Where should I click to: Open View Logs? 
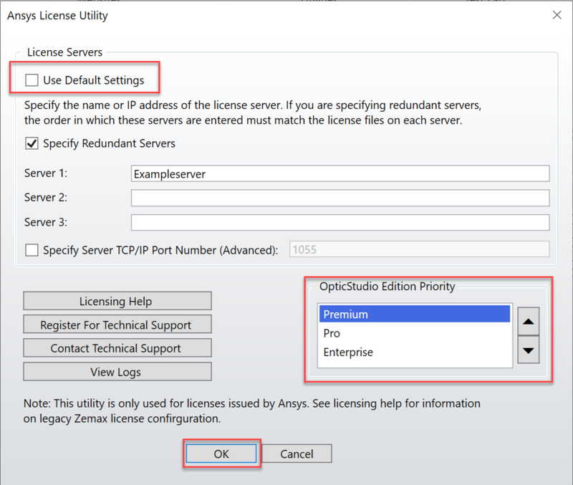tap(117, 372)
